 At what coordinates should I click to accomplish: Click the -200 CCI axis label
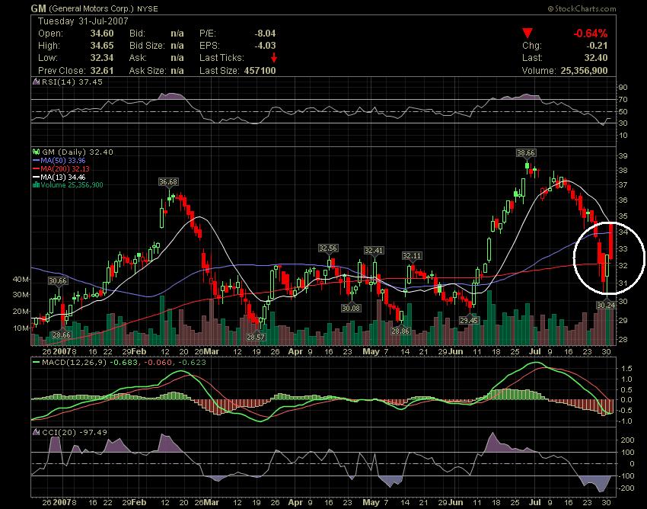(627, 488)
